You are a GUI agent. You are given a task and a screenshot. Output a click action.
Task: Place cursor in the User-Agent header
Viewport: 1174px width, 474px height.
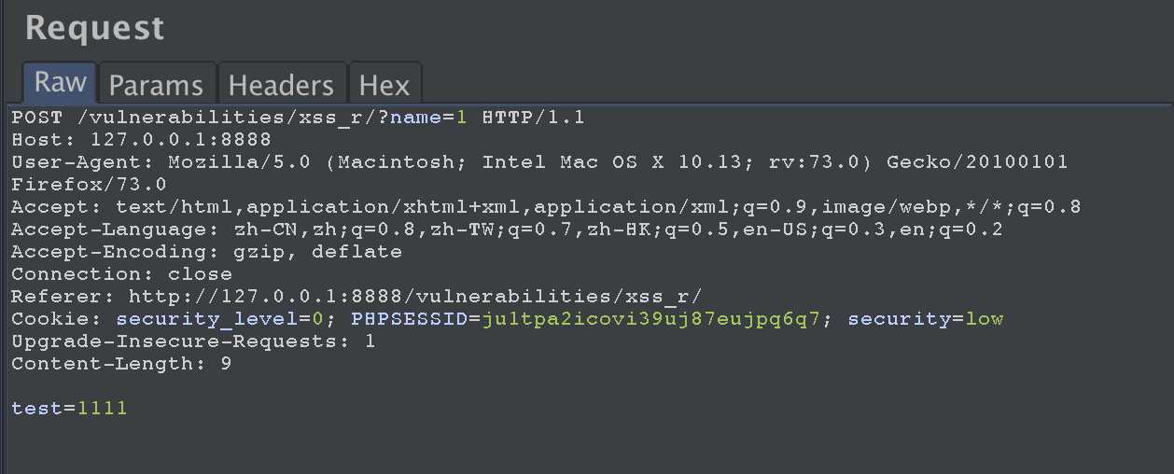[x=539, y=162]
